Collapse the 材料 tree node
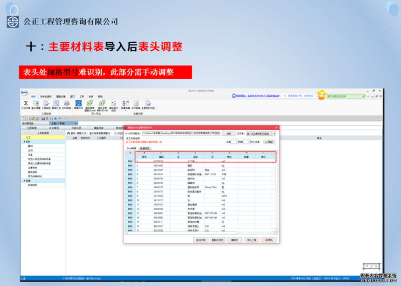The image size is (401, 286). click(x=24, y=141)
